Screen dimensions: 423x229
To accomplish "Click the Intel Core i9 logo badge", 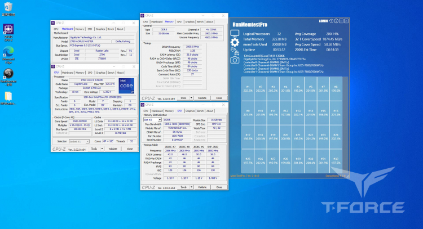I will pos(127,85).
